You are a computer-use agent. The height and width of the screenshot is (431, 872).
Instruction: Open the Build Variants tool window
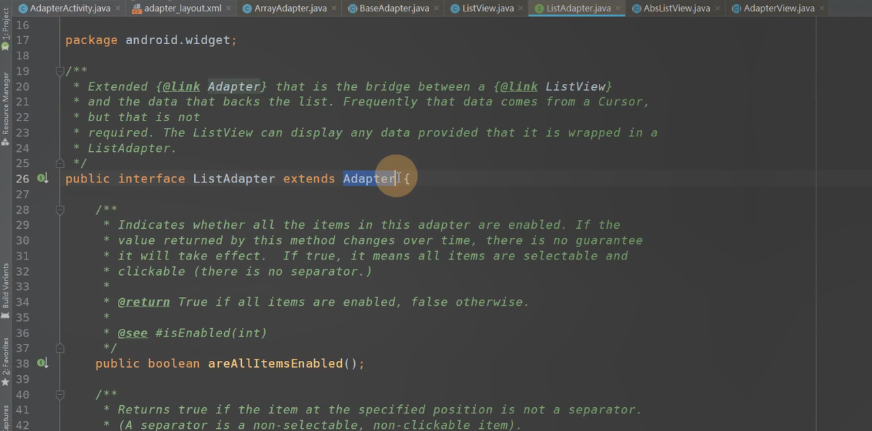(5, 291)
